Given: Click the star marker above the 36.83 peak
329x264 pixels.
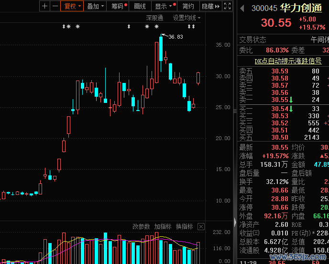Looking at the screenshot, I should pyautogui.click(x=156, y=27).
